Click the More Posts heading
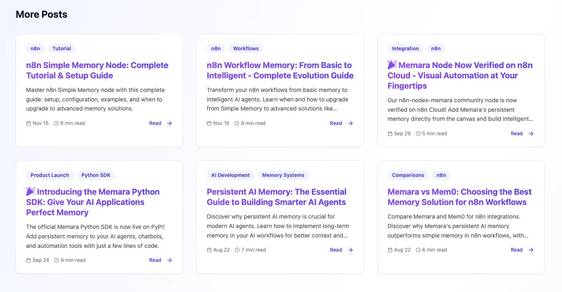Viewport: 562px width, 292px height. tap(41, 14)
